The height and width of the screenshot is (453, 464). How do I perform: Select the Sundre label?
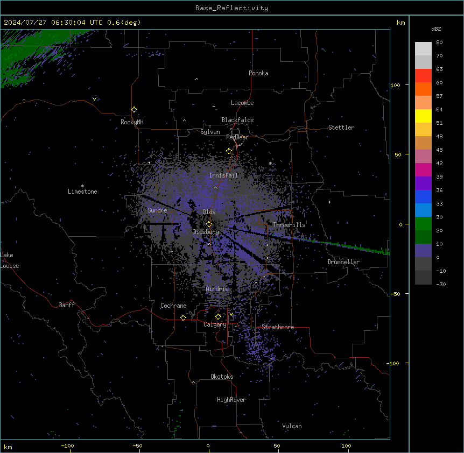point(157,210)
